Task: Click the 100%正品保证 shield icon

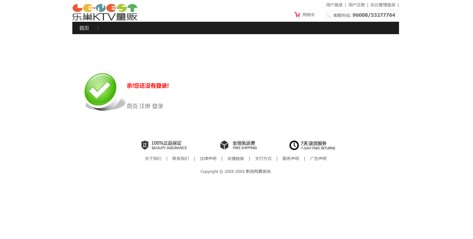Action: [x=145, y=145]
